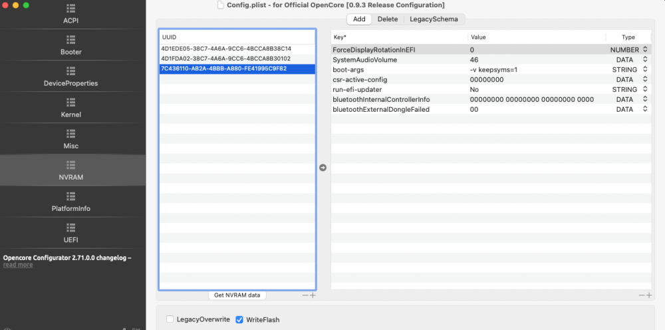Open type dropdown for csr-active-config
Screen dimensions: 665x330
click(645, 79)
